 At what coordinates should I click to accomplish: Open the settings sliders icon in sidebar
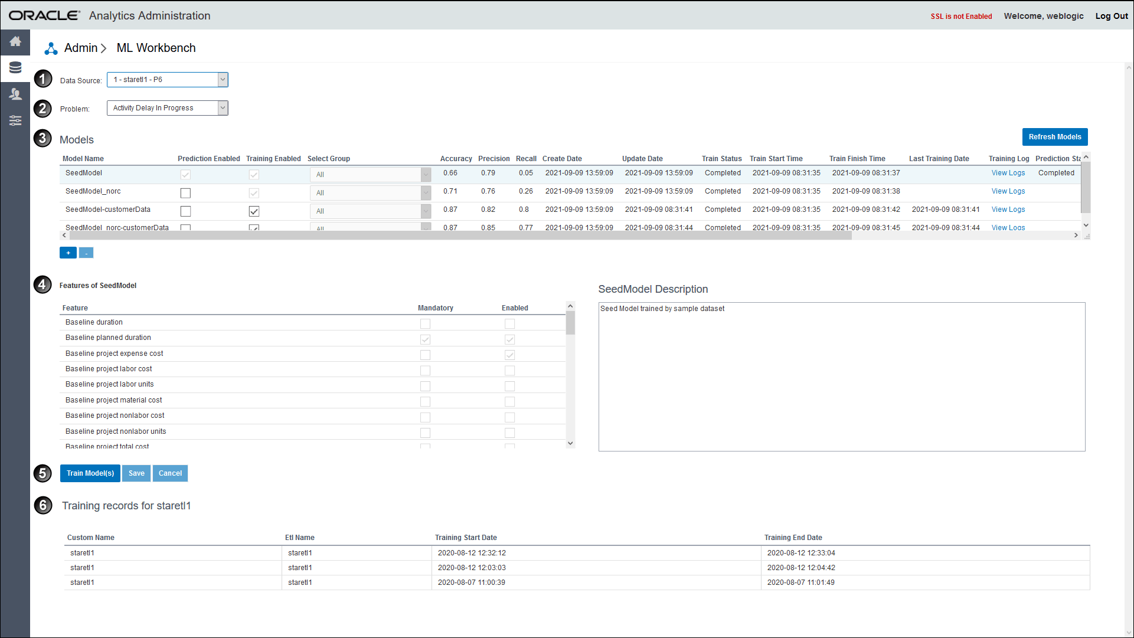click(x=15, y=120)
